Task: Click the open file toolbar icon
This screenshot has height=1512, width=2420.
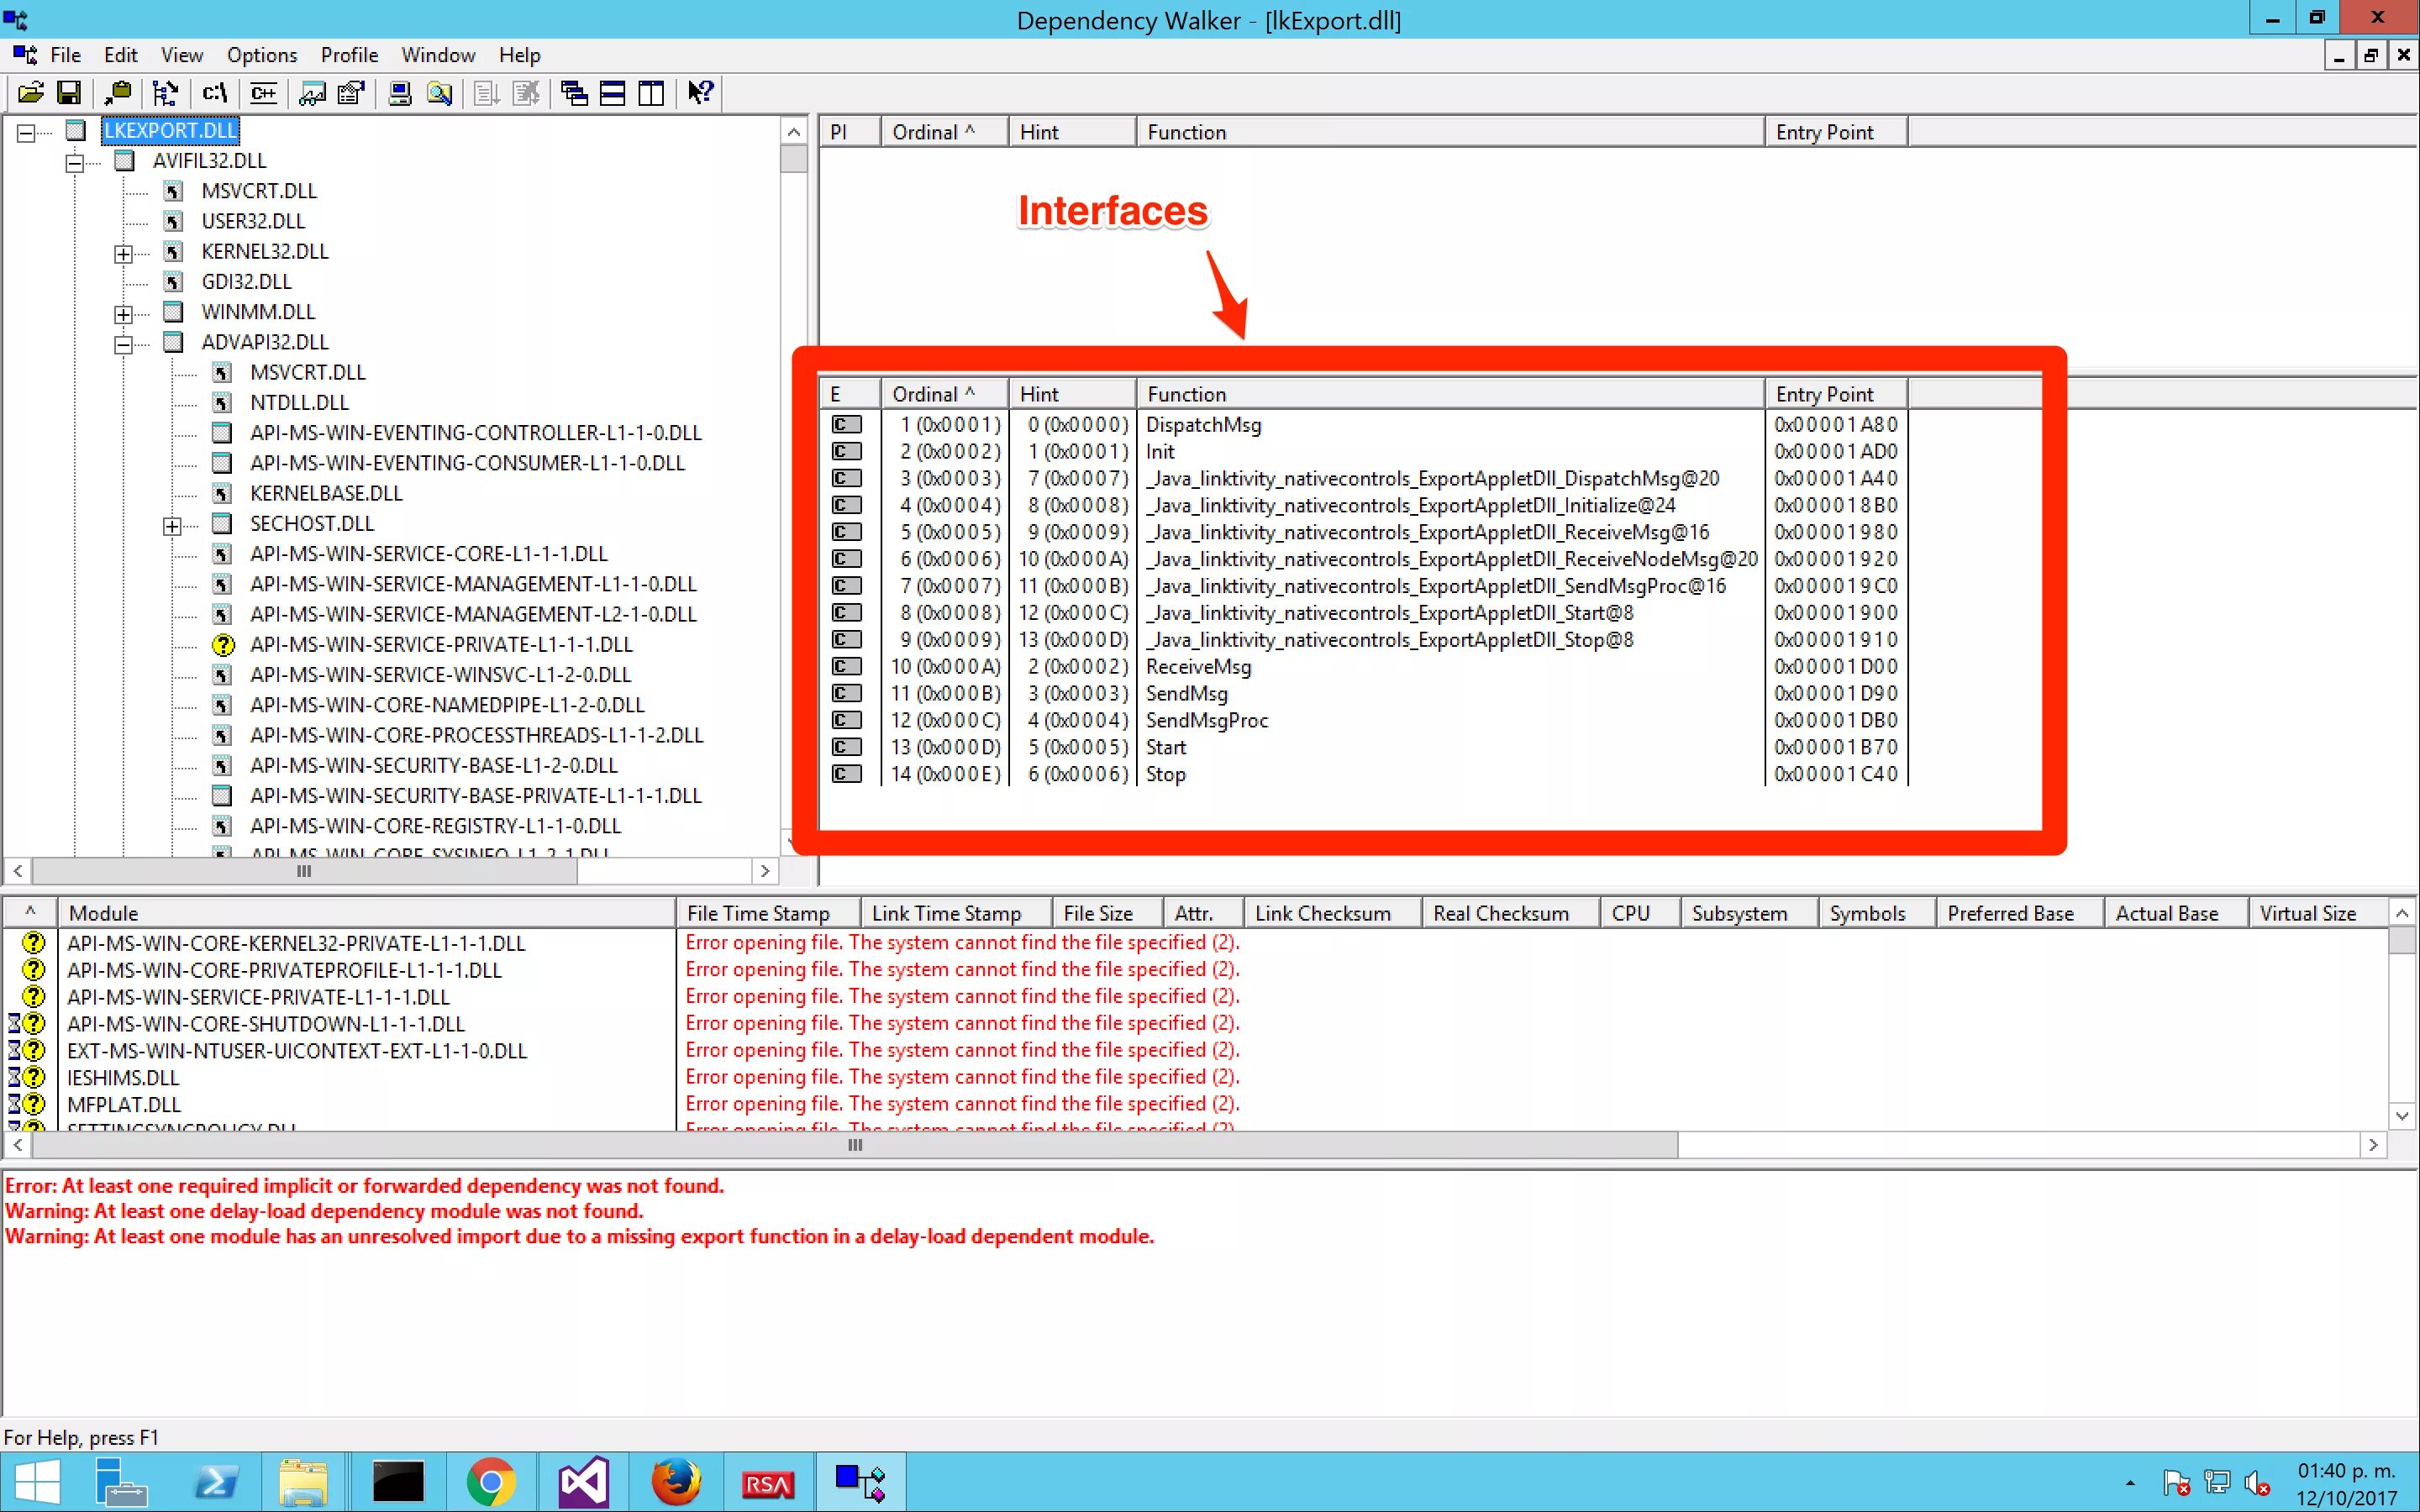Action: click(26, 92)
